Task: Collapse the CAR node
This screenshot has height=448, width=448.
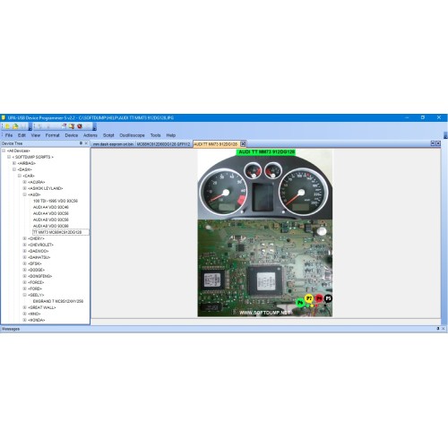Action: click(20, 176)
